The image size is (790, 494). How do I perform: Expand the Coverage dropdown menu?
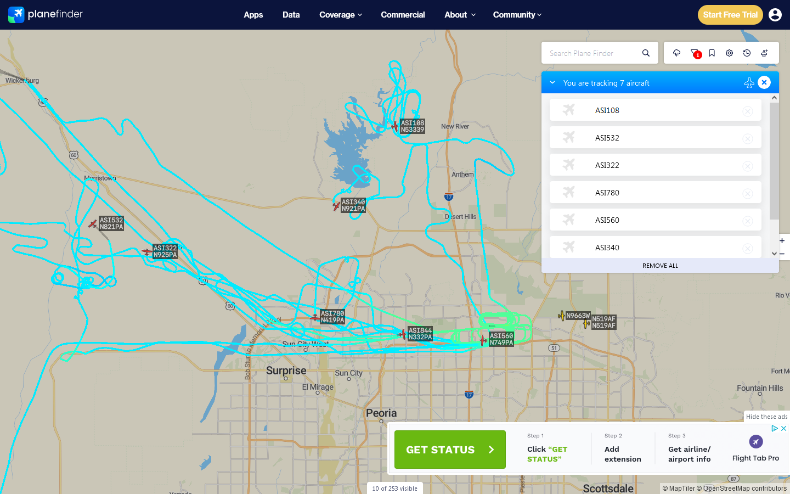[341, 15]
